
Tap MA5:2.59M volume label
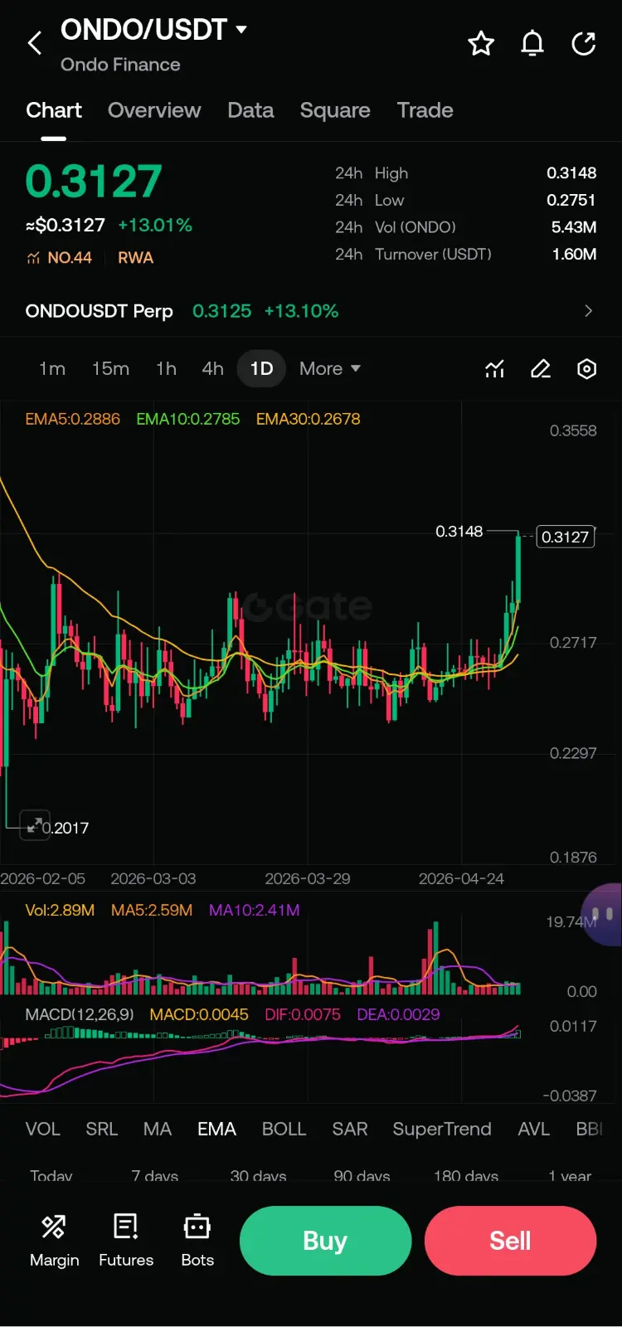tap(152, 910)
